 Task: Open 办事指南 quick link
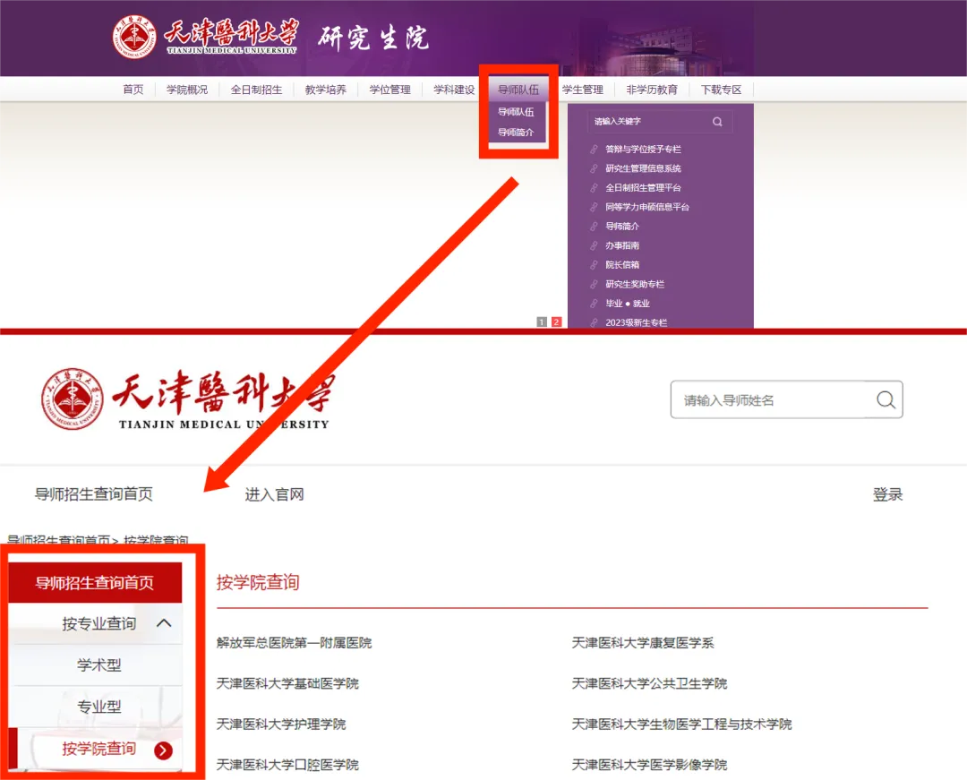(x=622, y=245)
